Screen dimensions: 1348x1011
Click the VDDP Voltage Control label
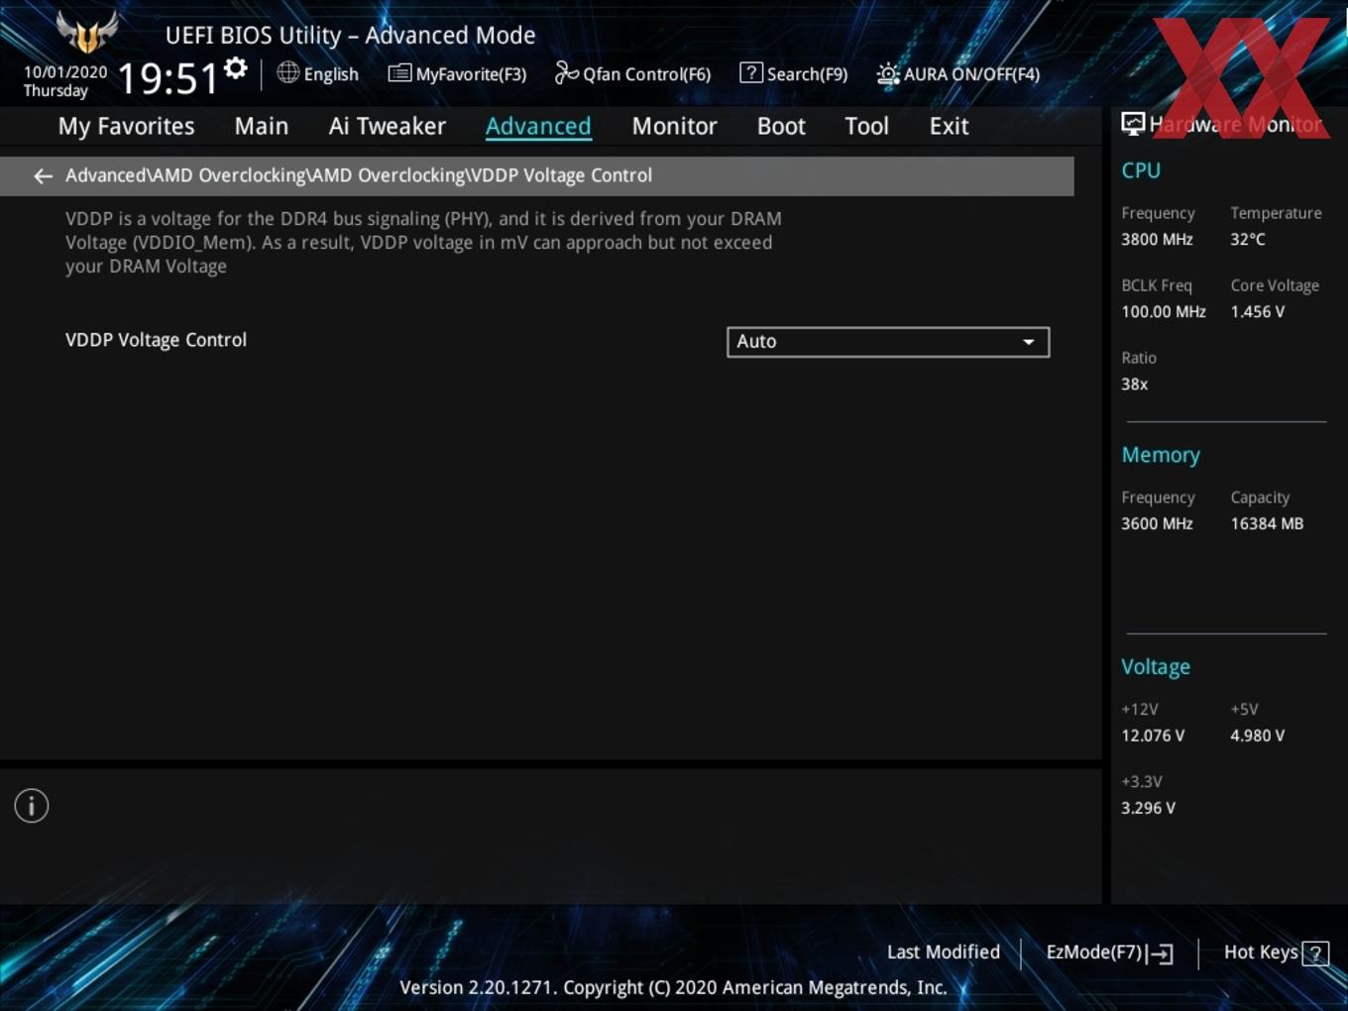pyautogui.click(x=156, y=340)
